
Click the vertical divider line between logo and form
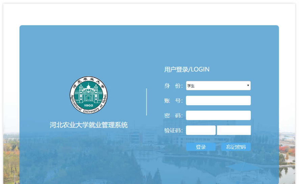(147, 102)
